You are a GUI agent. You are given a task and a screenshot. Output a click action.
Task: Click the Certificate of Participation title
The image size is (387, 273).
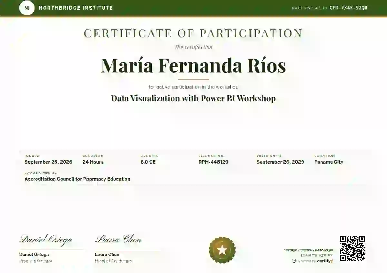pos(193,33)
